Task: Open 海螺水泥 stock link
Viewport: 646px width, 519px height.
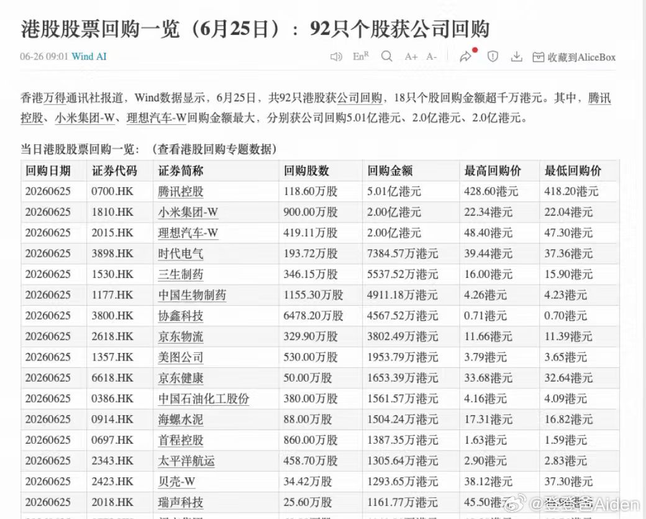Action: 181,419
